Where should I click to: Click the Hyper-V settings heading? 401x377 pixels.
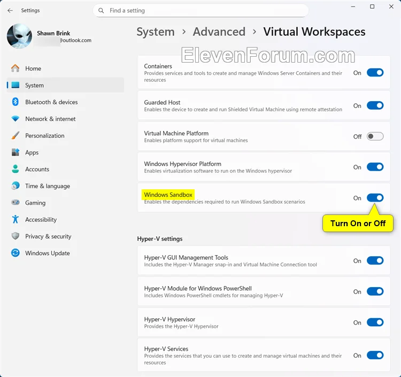coord(160,238)
